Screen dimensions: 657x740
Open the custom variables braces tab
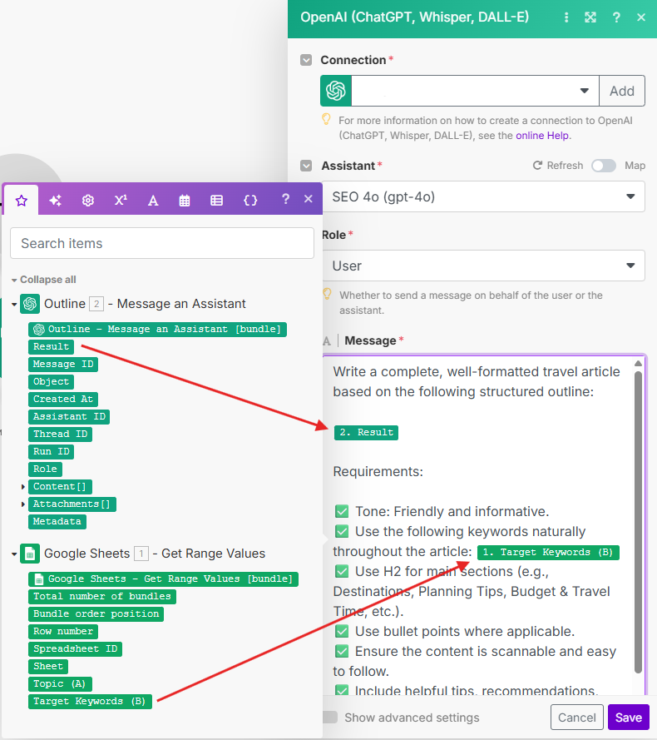coord(250,201)
